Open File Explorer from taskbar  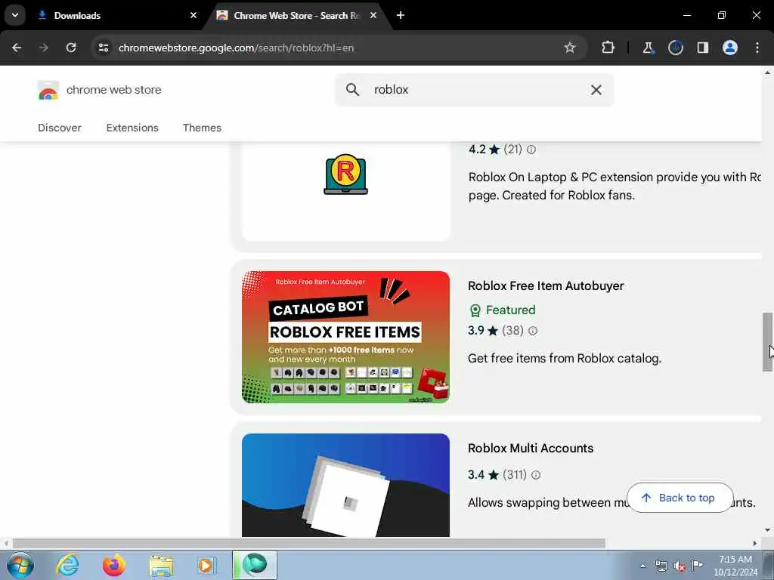pos(161,565)
